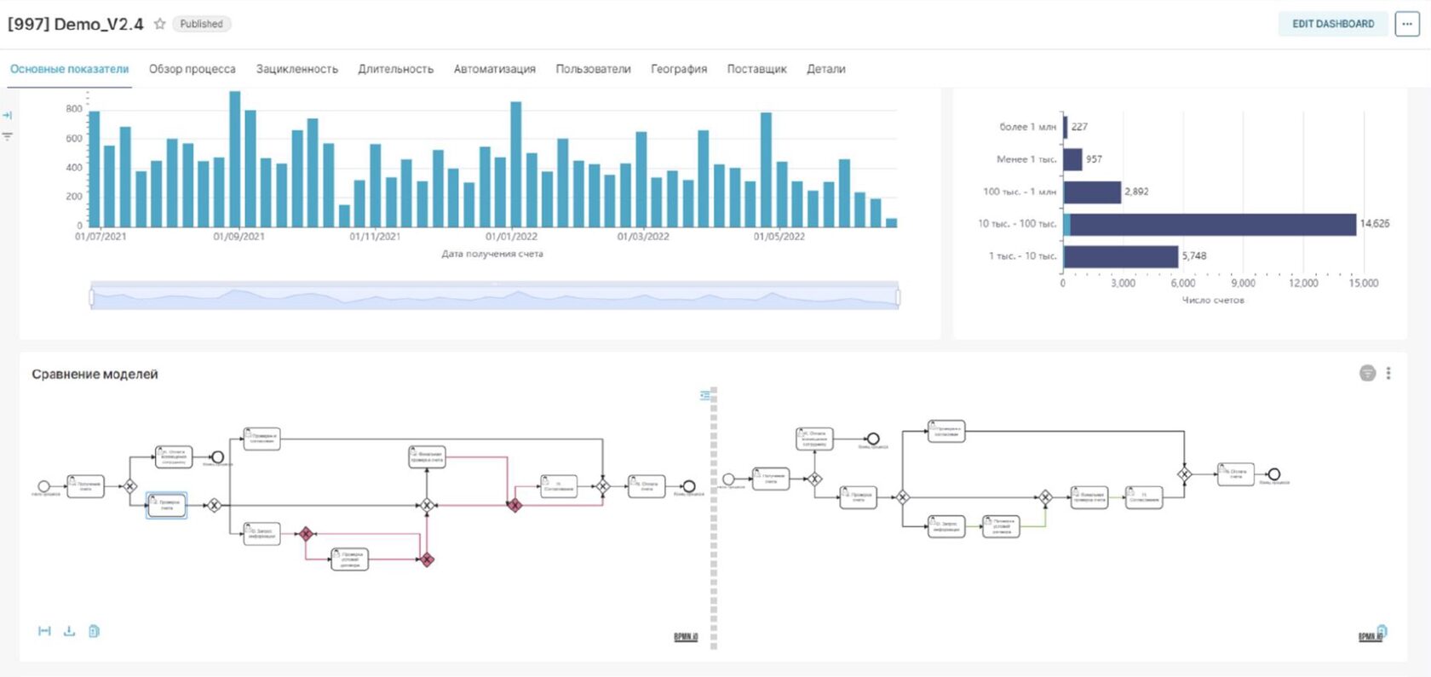
Task: Click the Published status badge
Action: click(201, 24)
